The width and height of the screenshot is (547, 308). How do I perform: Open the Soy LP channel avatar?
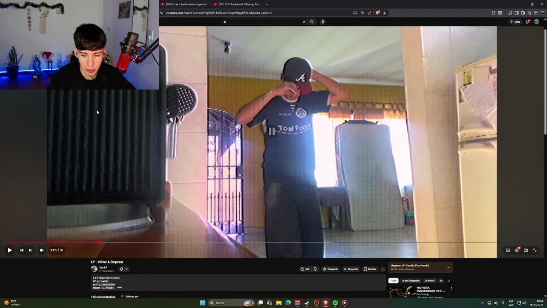click(x=94, y=269)
